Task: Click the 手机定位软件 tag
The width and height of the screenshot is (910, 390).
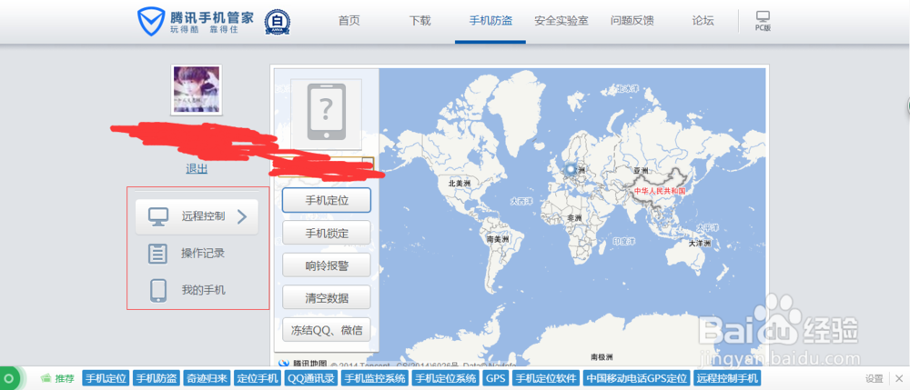Action: (x=546, y=379)
